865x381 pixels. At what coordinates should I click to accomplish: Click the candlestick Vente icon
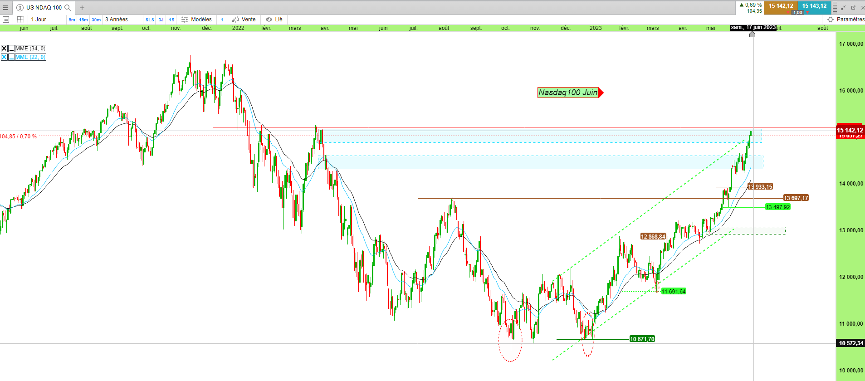coord(235,20)
